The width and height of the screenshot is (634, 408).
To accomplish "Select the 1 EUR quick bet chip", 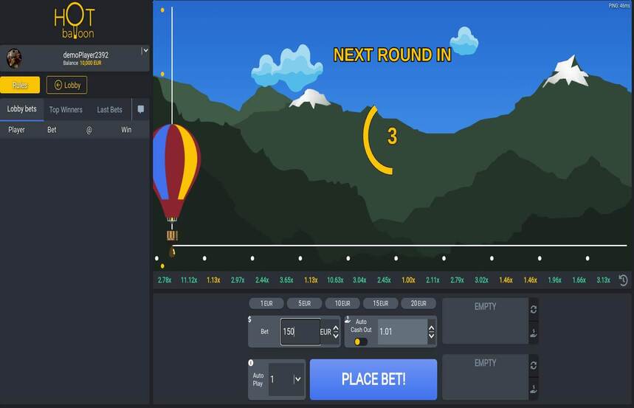I will (x=266, y=303).
